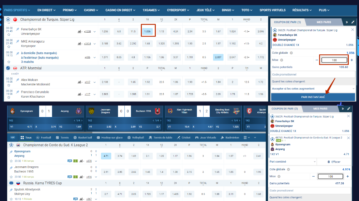Select highlighted 2.037 odds in à domicile row
Image resolution: width=359 pixels, height=201 pixels.
point(218,57)
